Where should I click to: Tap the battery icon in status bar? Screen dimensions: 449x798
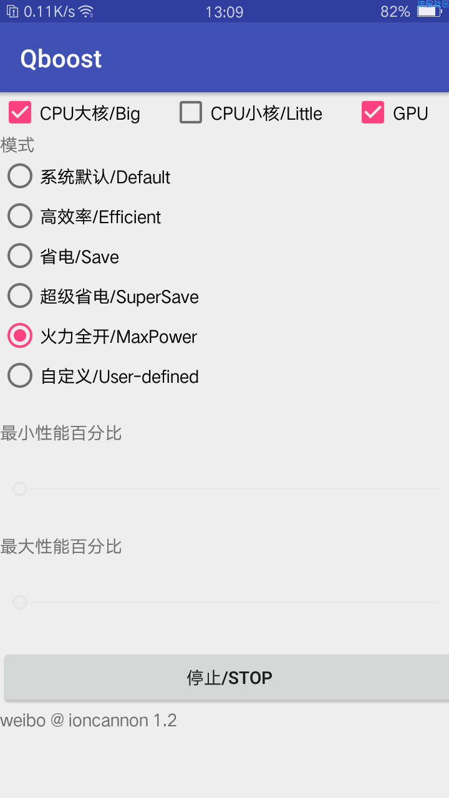coord(429,11)
